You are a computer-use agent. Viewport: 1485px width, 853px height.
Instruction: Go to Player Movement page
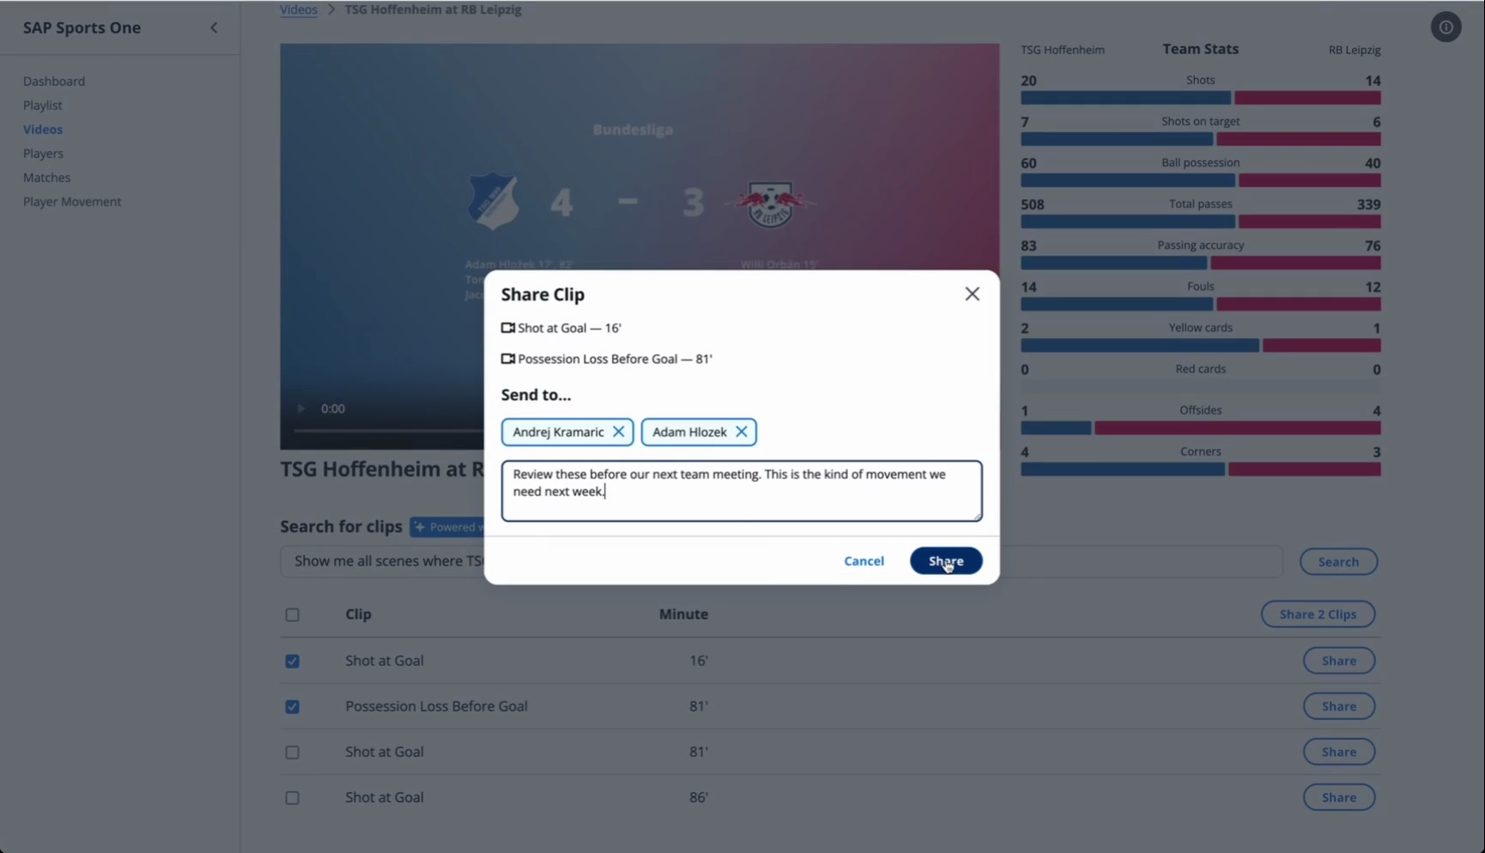tap(72, 201)
